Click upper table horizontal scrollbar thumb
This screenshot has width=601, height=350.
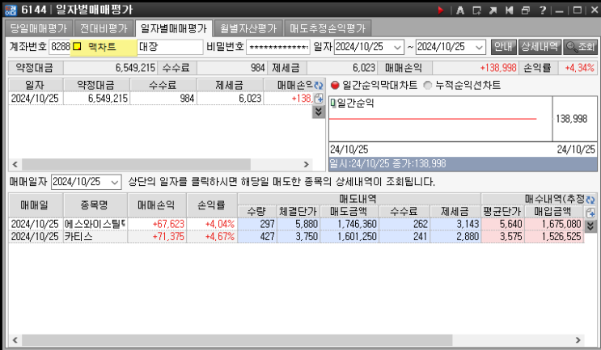click(x=136, y=164)
